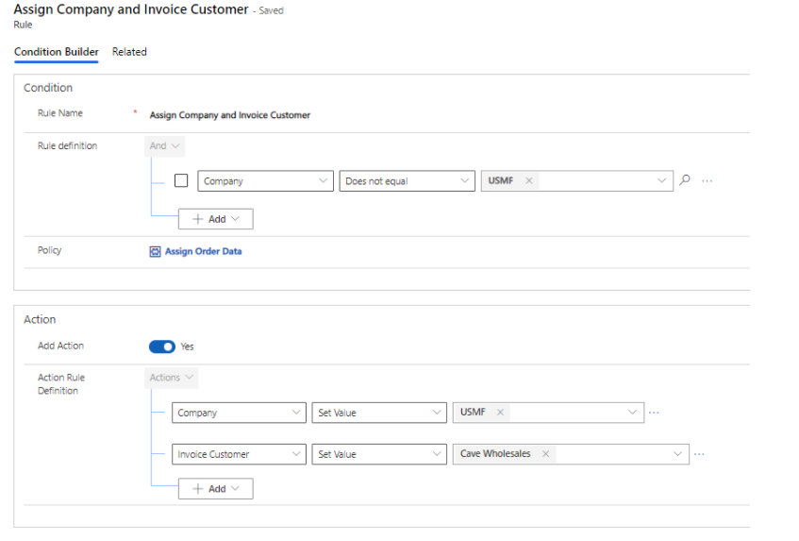
Task: Open more options ellipsis for Company action
Action: [654, 413]
